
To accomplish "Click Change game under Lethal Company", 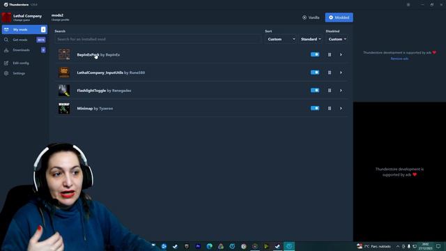I will click(x=22, y=20).
